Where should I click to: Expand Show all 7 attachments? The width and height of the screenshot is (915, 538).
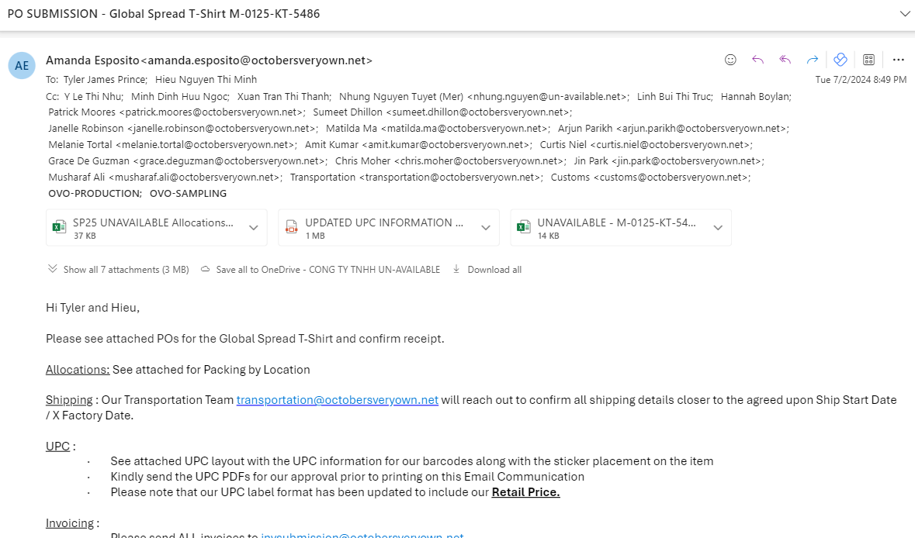point(119,269)
